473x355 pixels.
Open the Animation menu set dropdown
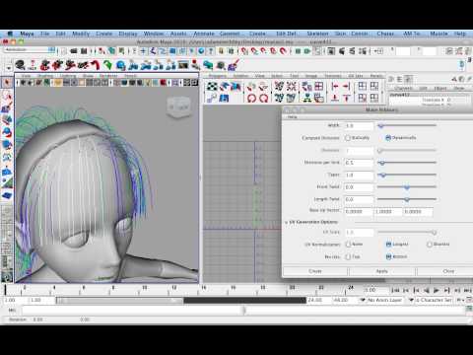[30, 50]
